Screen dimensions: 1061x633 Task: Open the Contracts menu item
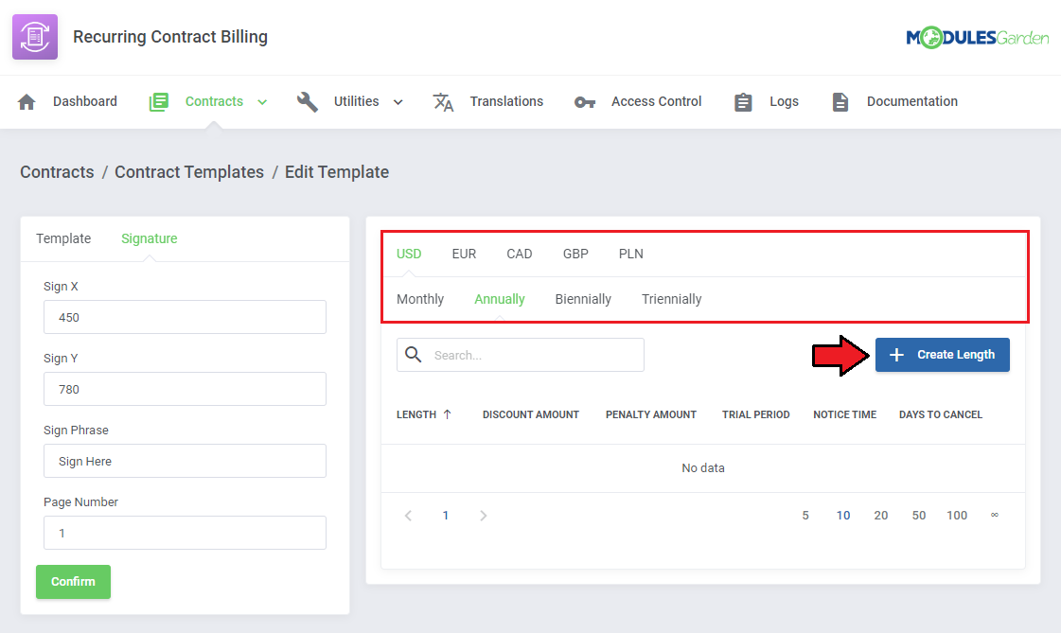214,101
